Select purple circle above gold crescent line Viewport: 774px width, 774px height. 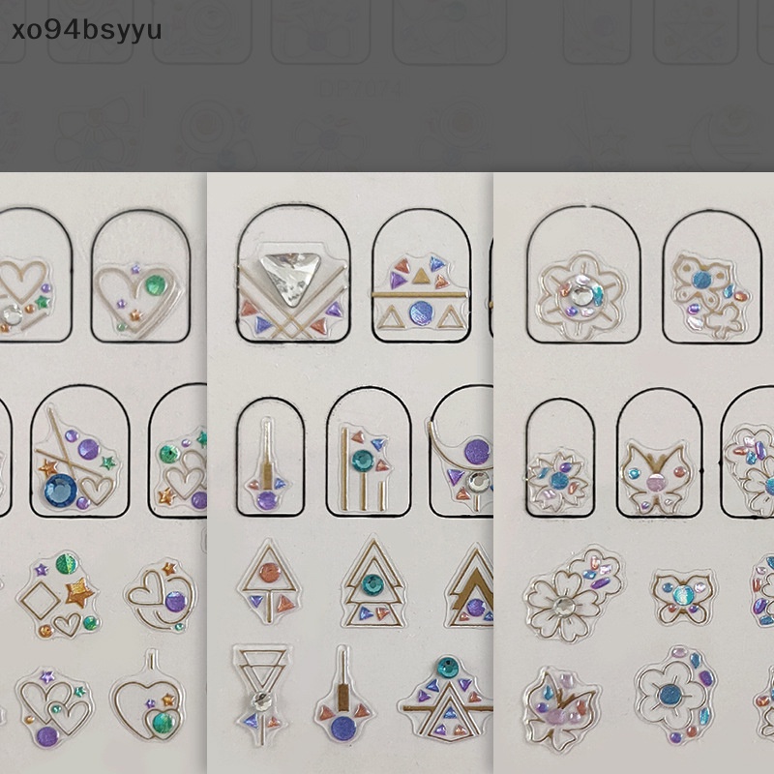coord(477,452)
